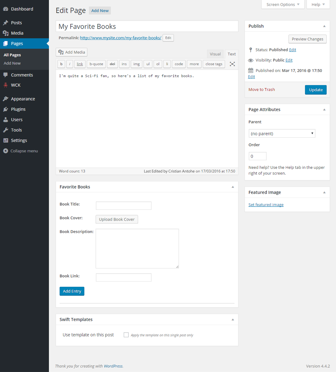Click the WCK plugin icon

[x=5, y=85]
